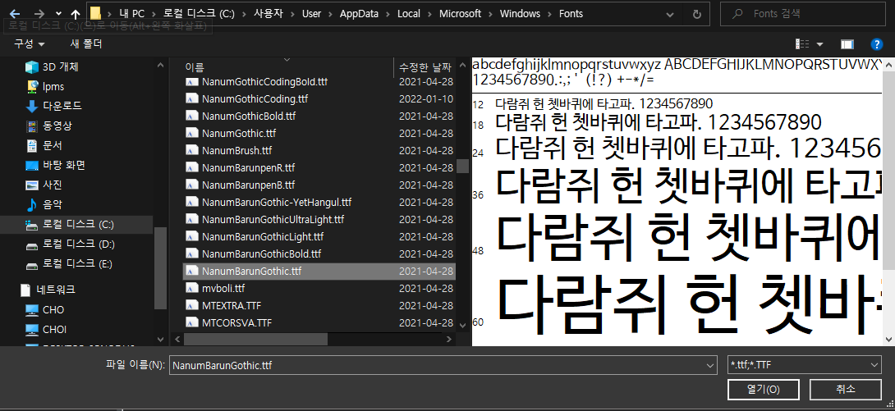Open view options dropdown arrow
Screen dimensions: 895x411
pyautogui.click(x=819, y=44)
